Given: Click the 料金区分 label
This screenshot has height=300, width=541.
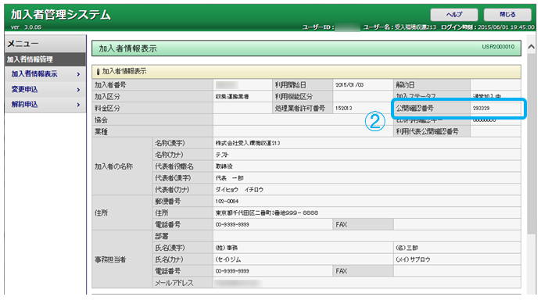Looking at the screenshot, I should [x=107, y=109].
